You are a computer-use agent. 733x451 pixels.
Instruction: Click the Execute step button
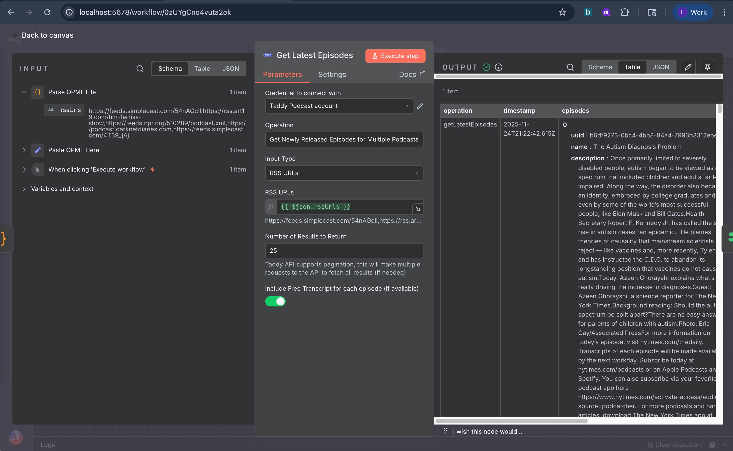(395, 56)
